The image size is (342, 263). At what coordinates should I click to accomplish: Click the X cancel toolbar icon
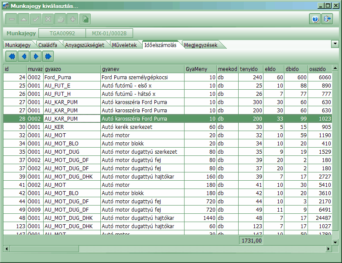pyautogui.click(x=48, y=19)
